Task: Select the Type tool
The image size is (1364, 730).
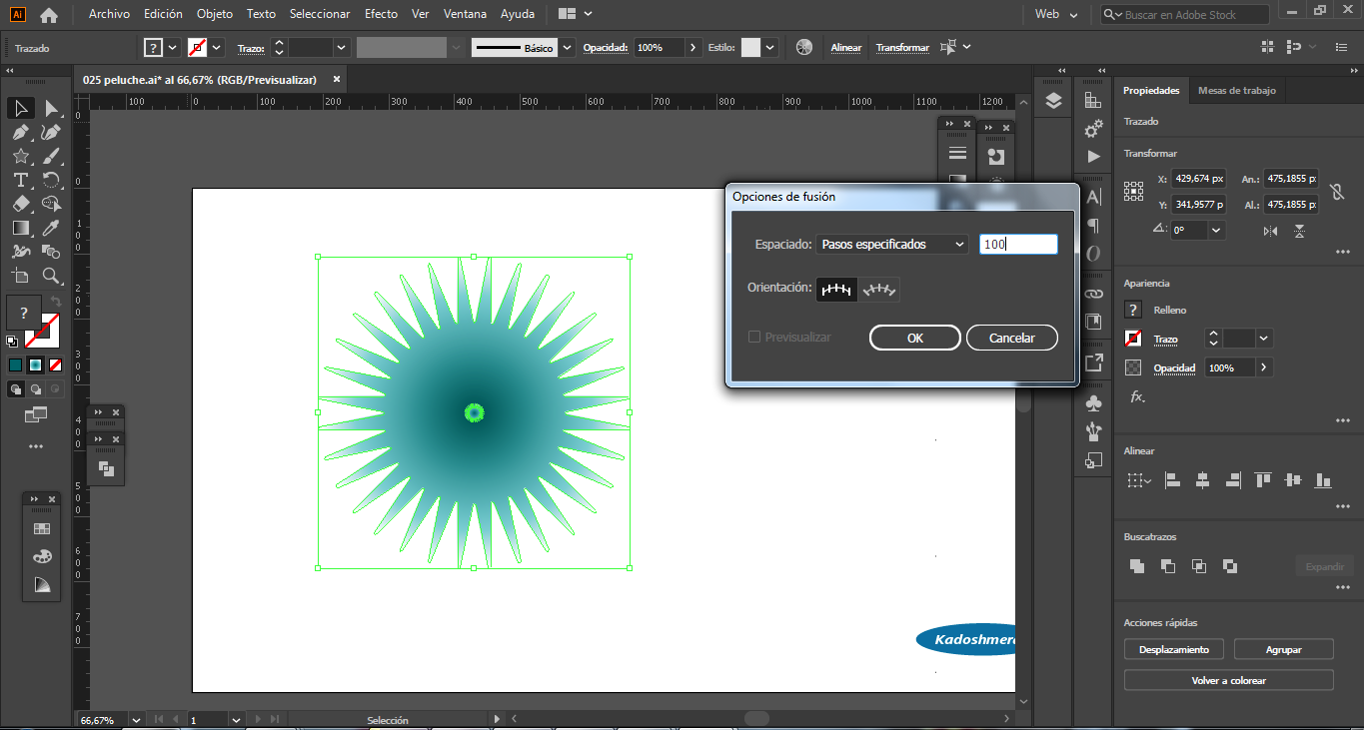Action: [20, 180]
